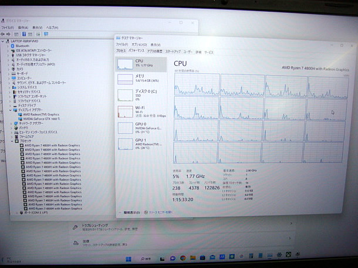Collapse the ディスプレイ アダプター category
This screenshot has height=268, width=358.
coord(11,110)
